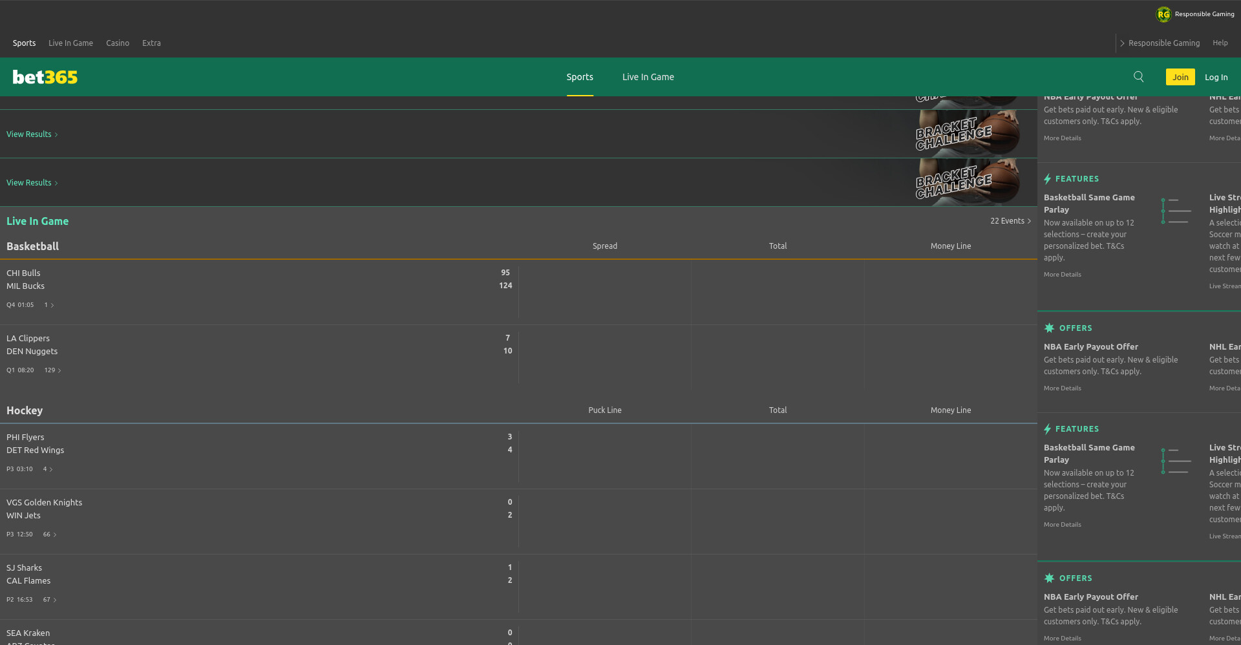
Task: Click the second Same Game Parlay graphic
Action: 1176,461
